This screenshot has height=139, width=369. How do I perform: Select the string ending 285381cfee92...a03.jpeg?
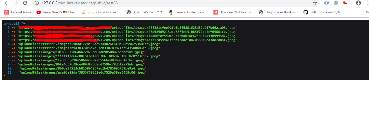tap(127, 28)
